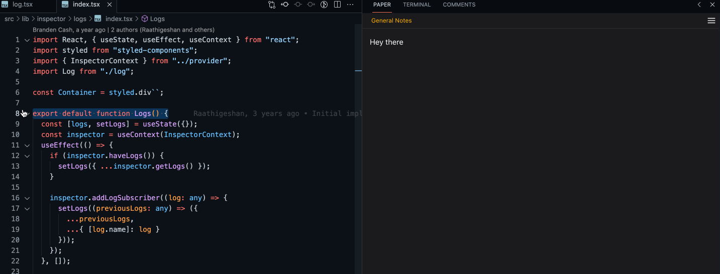Click line number 22 in the gutter
Viewport: 720px width, 274px height.
click(15, 261)
